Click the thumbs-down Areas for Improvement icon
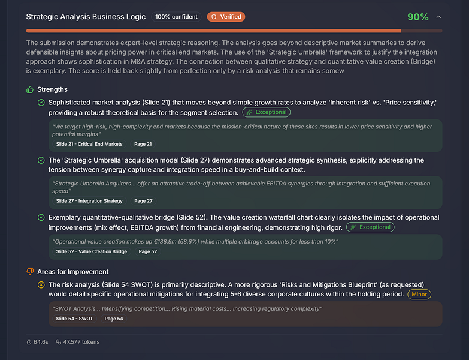 (x=30, y=272)
